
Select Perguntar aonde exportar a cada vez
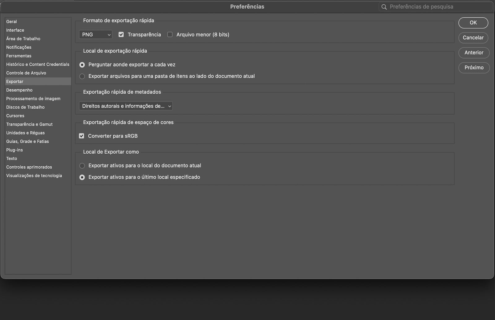[x=82, y=65]
